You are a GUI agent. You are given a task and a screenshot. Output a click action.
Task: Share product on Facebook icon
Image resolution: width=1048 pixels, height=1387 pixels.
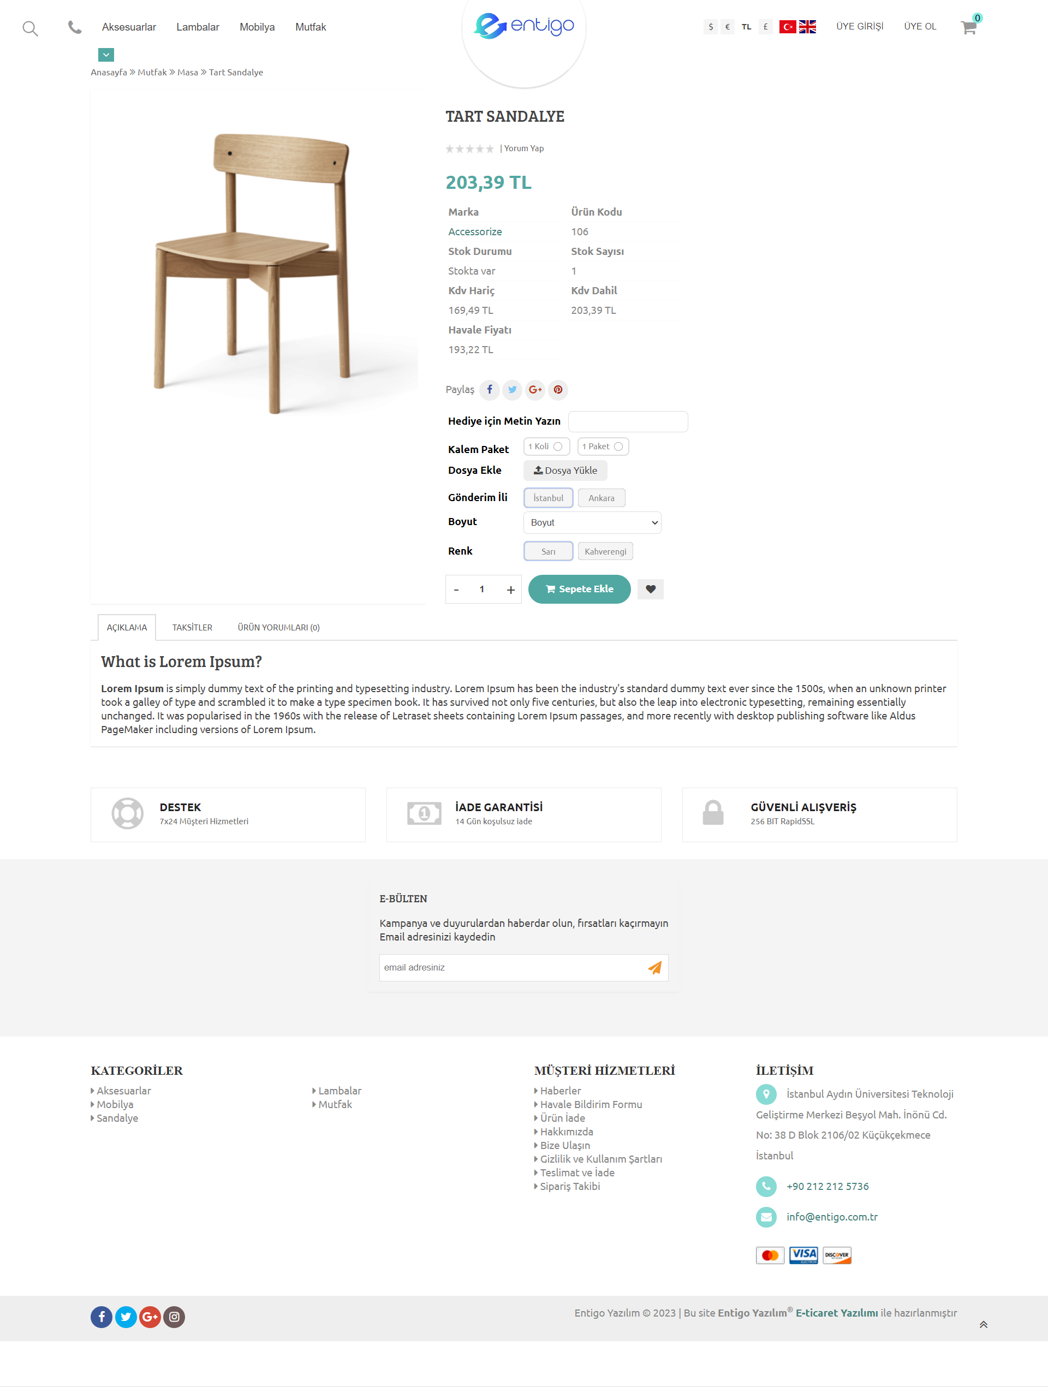point(489,389)
